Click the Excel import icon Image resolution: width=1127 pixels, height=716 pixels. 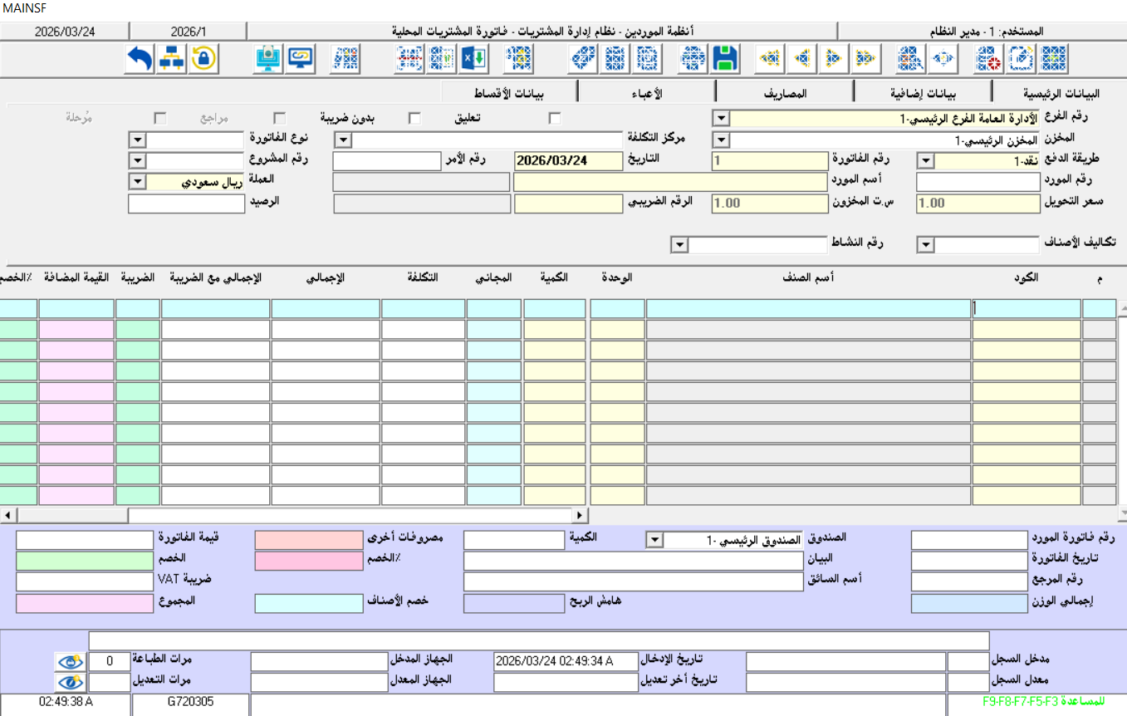coord(474,59)
